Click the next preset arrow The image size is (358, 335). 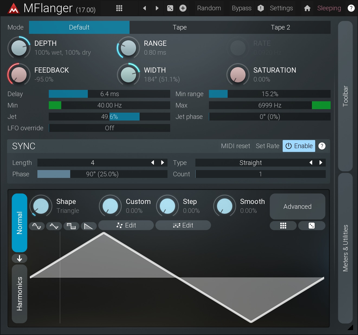click(157, 8)
